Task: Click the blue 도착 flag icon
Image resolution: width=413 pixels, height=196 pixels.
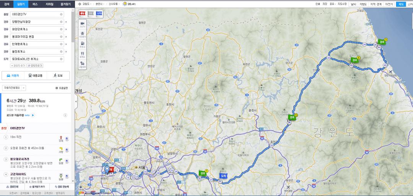Action: click(99, 13)
